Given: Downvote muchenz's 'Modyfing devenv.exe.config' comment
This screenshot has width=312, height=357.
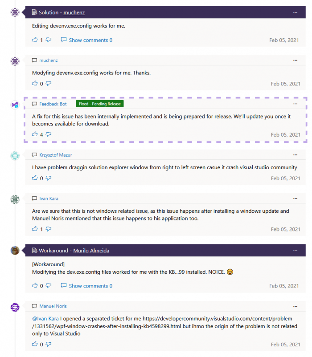Looking at the screenshot, I should pos(49,84).
